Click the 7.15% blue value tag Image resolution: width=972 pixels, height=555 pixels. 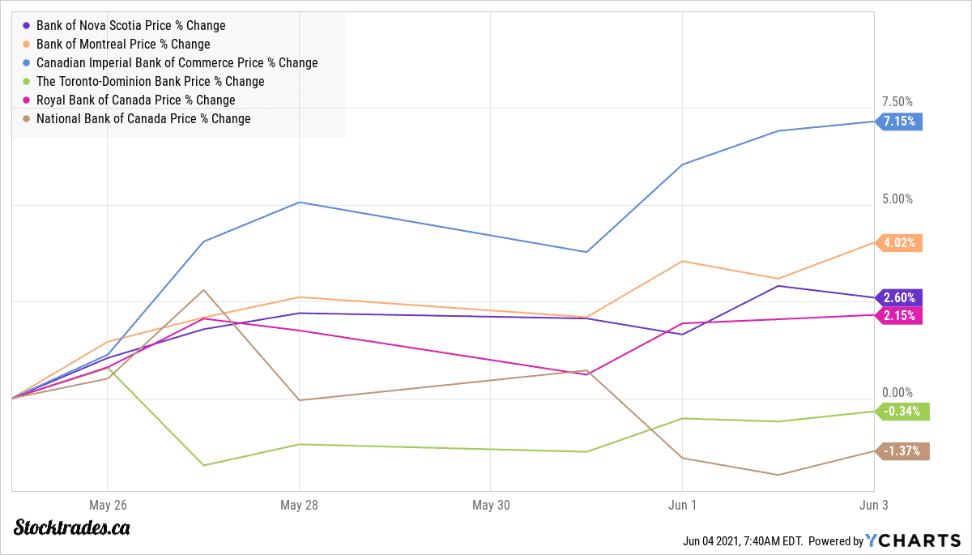click(x=899, y=122)
